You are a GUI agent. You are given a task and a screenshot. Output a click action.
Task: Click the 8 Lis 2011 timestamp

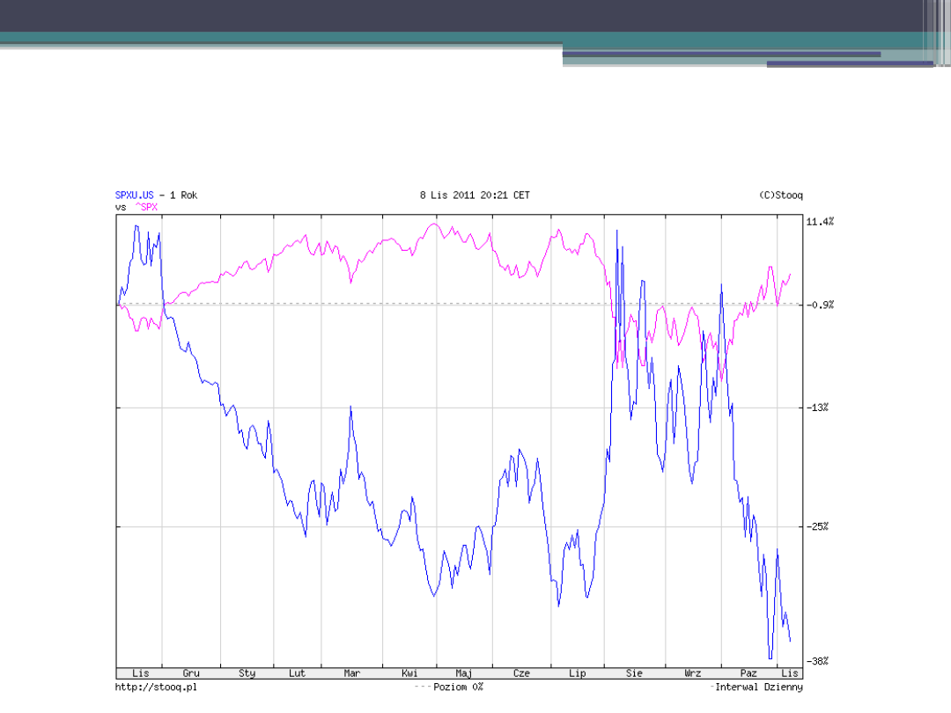(x=475, y=195)
